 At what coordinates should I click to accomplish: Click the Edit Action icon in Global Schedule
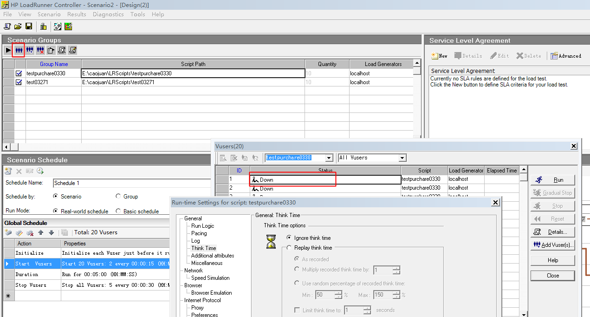tap(19, 232)
